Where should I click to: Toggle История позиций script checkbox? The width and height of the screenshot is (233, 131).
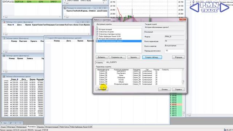[97, 29]
